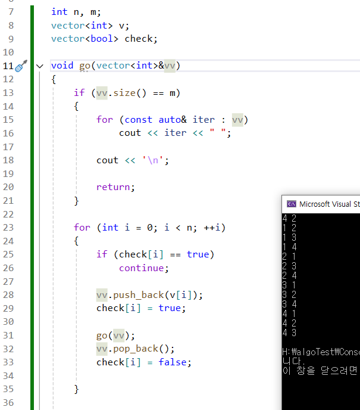Click the 'int n, m;' declaration
This screenshot has height=410, width=360.
(76, 12)
